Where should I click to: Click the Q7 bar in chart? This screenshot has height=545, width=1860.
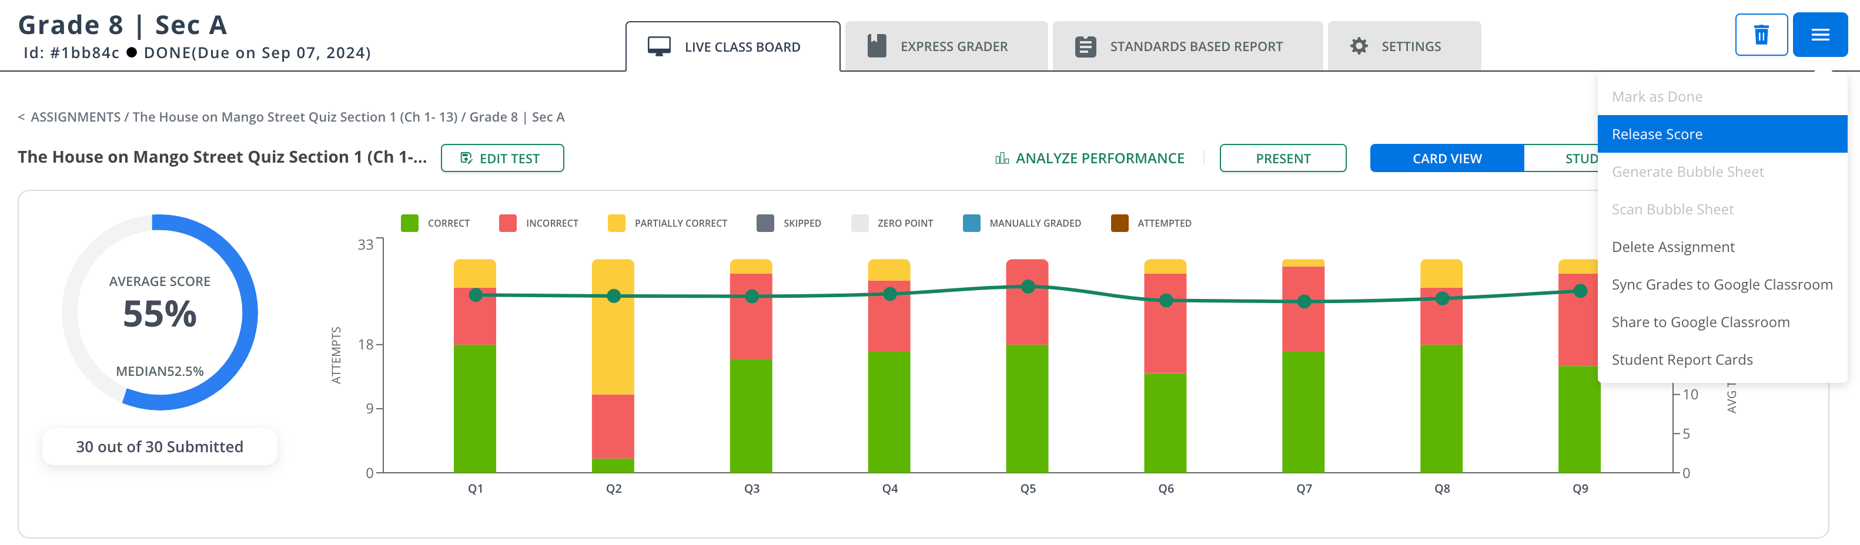(x=1303, y=365)
